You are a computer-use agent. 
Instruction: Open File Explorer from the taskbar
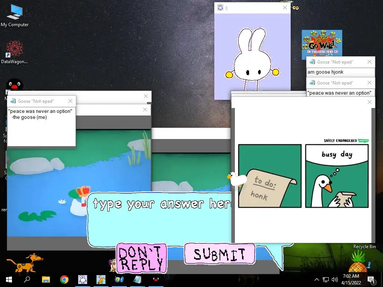[x=46, y=280]
